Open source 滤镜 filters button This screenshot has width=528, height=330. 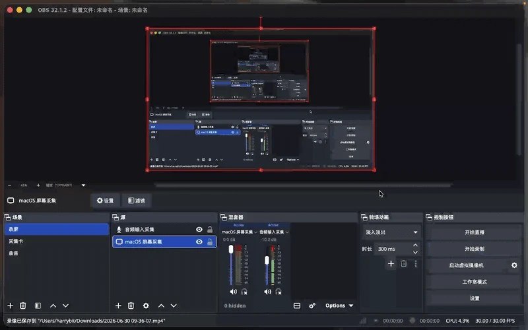click(x=137, y=201)
